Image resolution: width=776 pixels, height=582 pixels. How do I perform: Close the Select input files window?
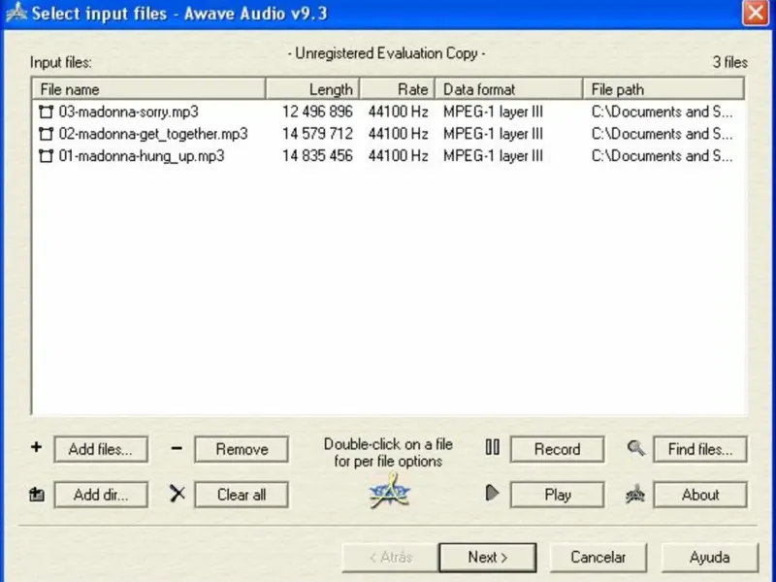[x=756, y=13]
